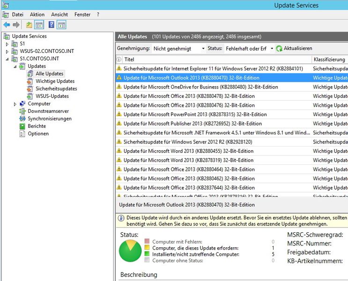This screenshot has width=348, height=281.
Task: Select Update für Microsoft Office 2013 (KB2837644)
Action: (232, 187)
